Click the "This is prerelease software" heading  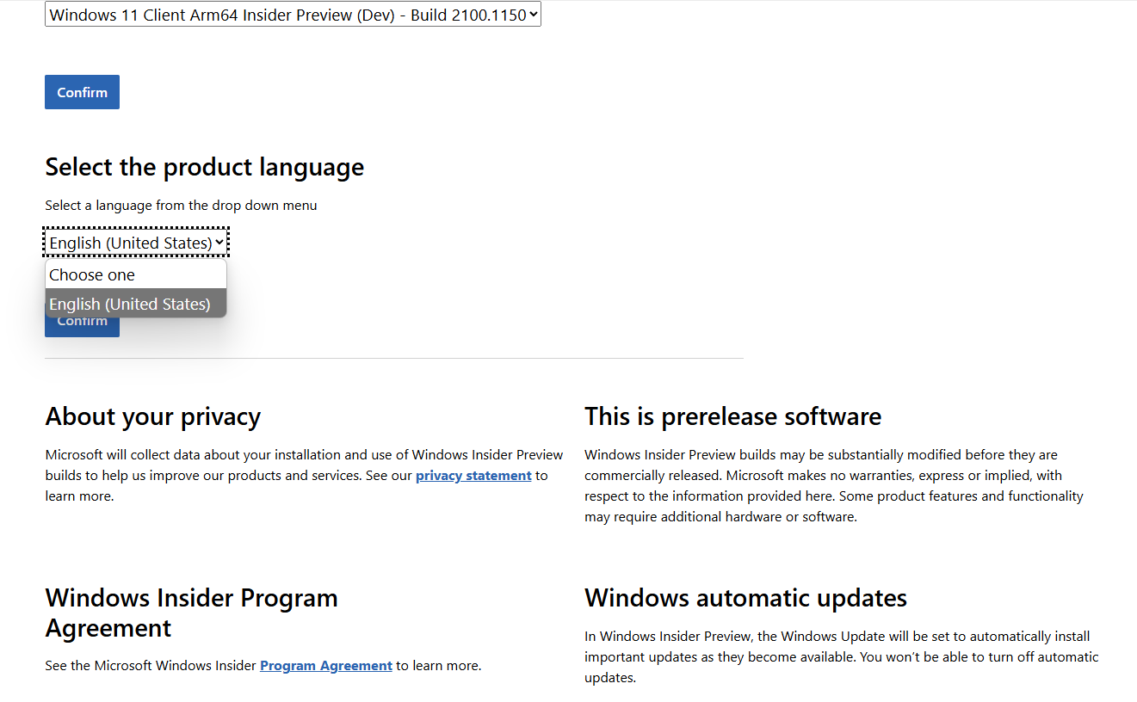point(733,416)
